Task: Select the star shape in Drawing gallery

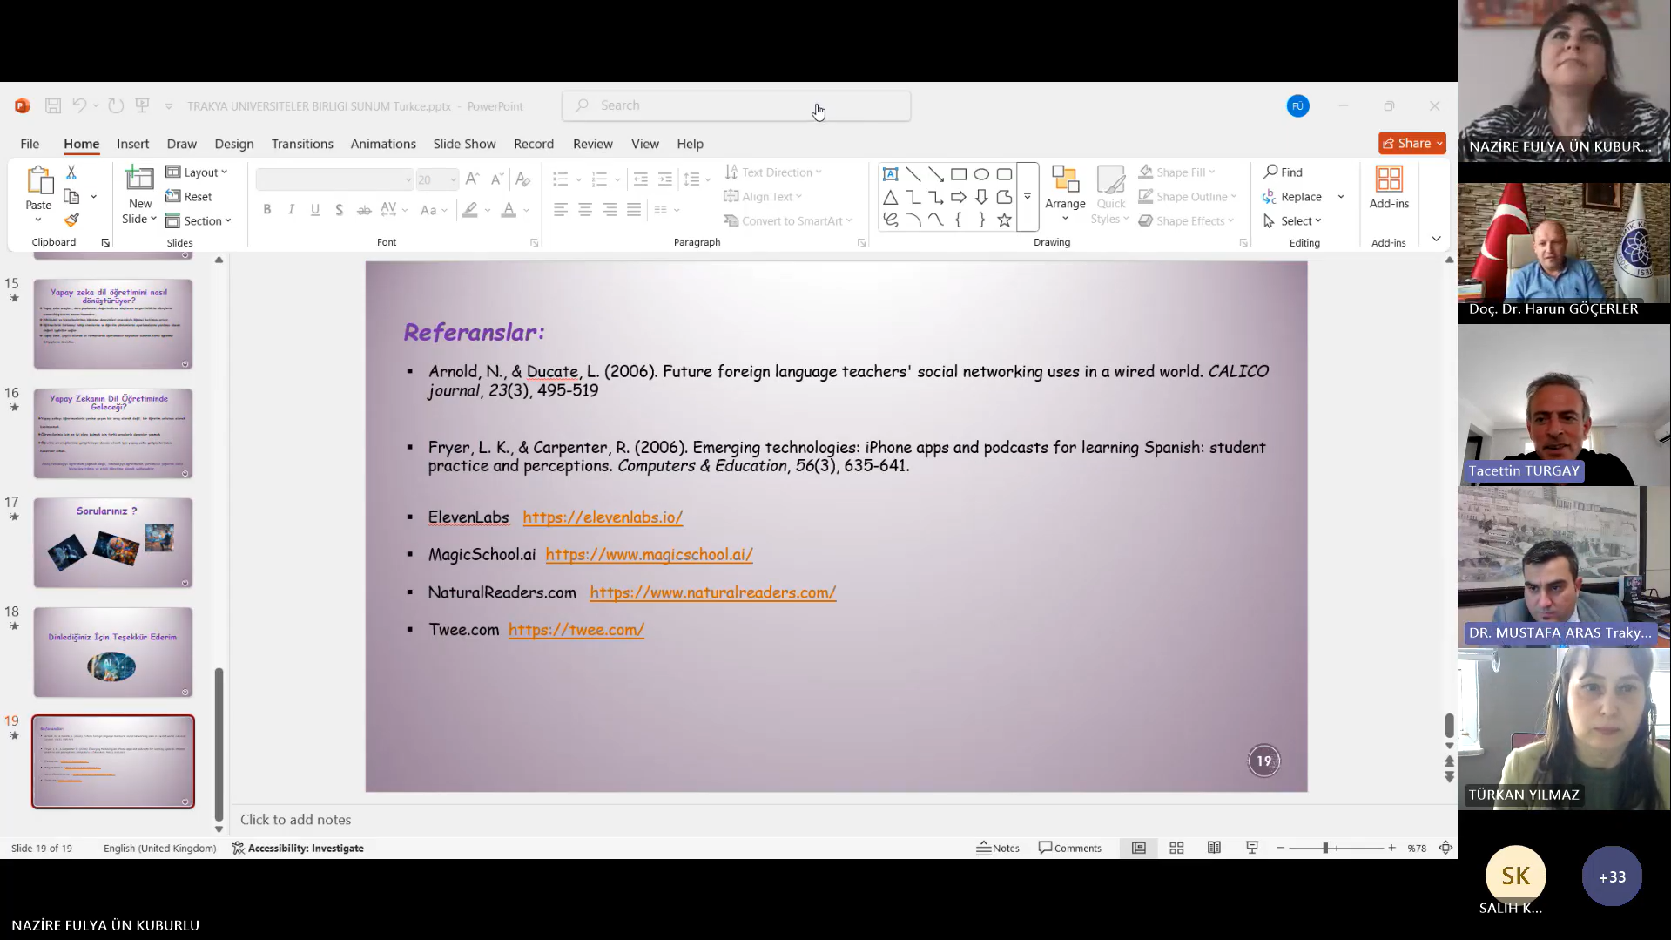Action: (x=1004, y=220)
